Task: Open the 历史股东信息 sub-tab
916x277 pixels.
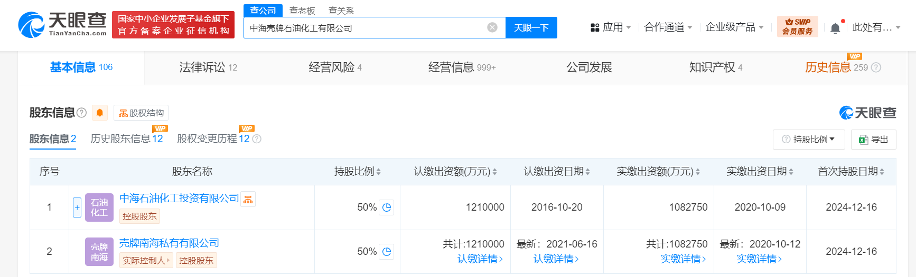Action: [126, 139]
